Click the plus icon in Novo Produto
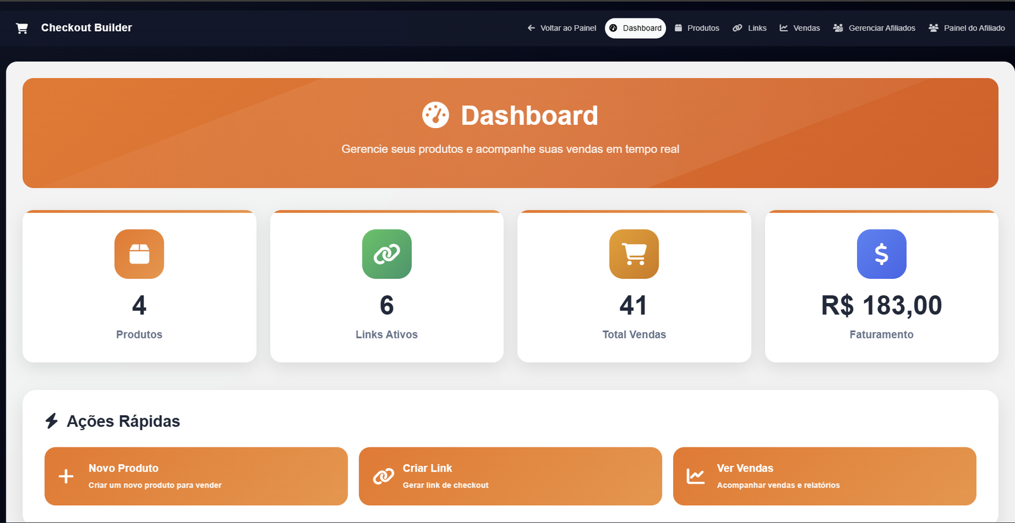This screenshot has width=1015, height=523. [x=66, y=477]
